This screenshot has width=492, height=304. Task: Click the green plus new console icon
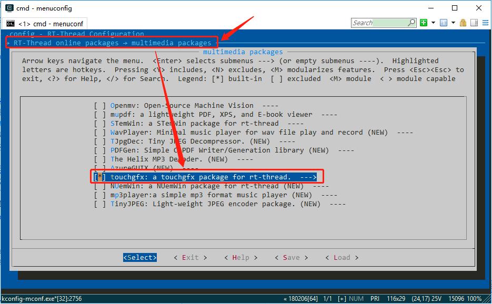[x=424, y=23]
